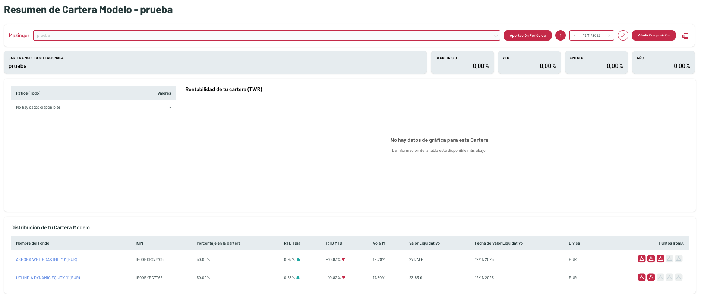Open the UTI INDIA DYNAMIC EQUITY fund link

pos(48,278)
